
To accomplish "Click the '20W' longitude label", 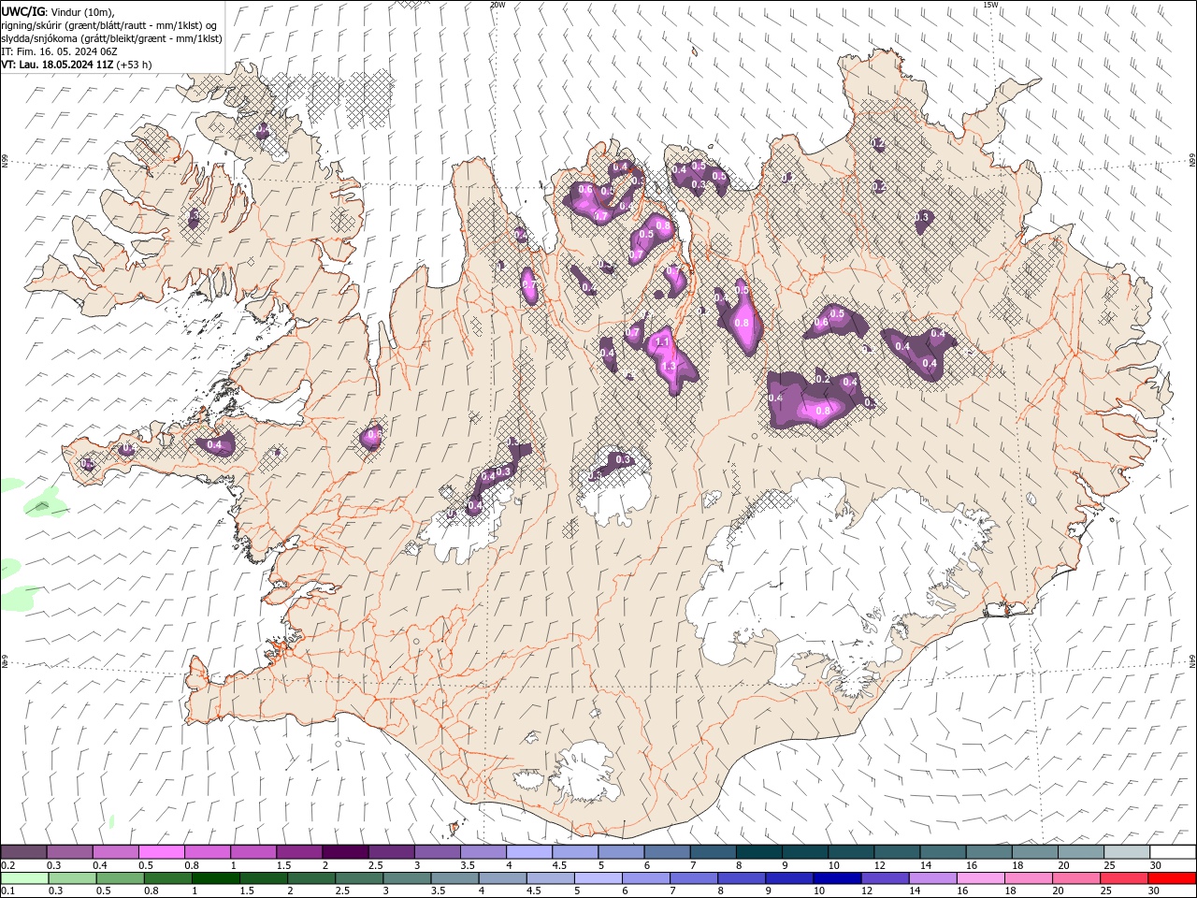I will [498, 5].
